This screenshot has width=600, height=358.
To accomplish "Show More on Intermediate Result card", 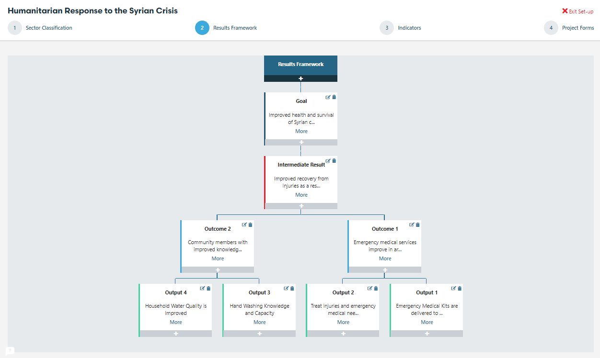I will tap(301, 195).
